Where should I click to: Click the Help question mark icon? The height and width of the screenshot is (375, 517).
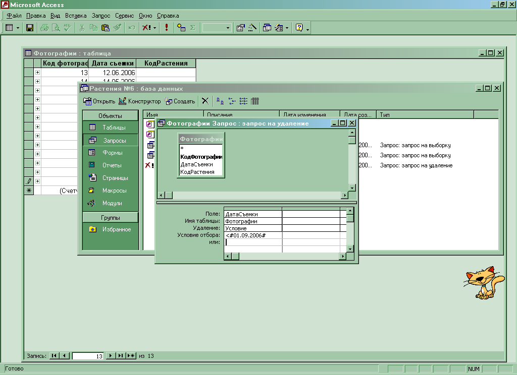299,28
